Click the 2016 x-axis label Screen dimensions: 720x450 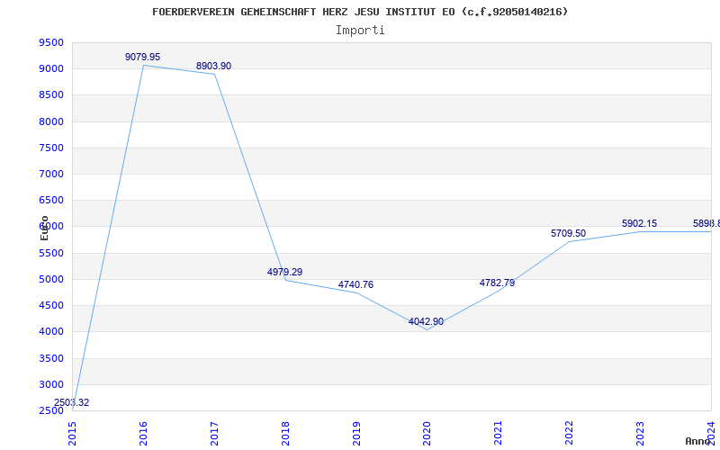point(143,433)
